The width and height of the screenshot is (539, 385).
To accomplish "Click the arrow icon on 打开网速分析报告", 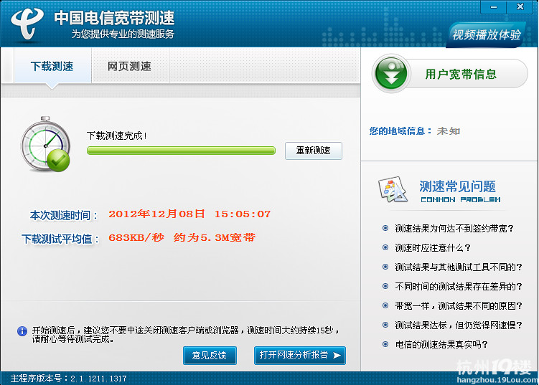I will [337, 355].
